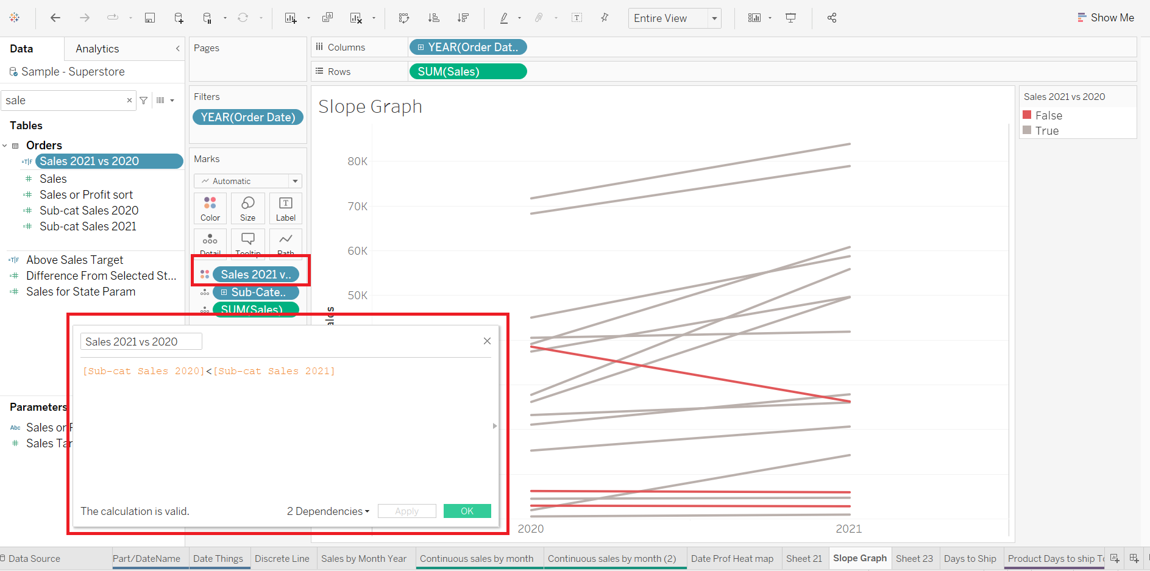Click the Size button in Marks card
1150x571 pixels.
click(x=248, y=208)
